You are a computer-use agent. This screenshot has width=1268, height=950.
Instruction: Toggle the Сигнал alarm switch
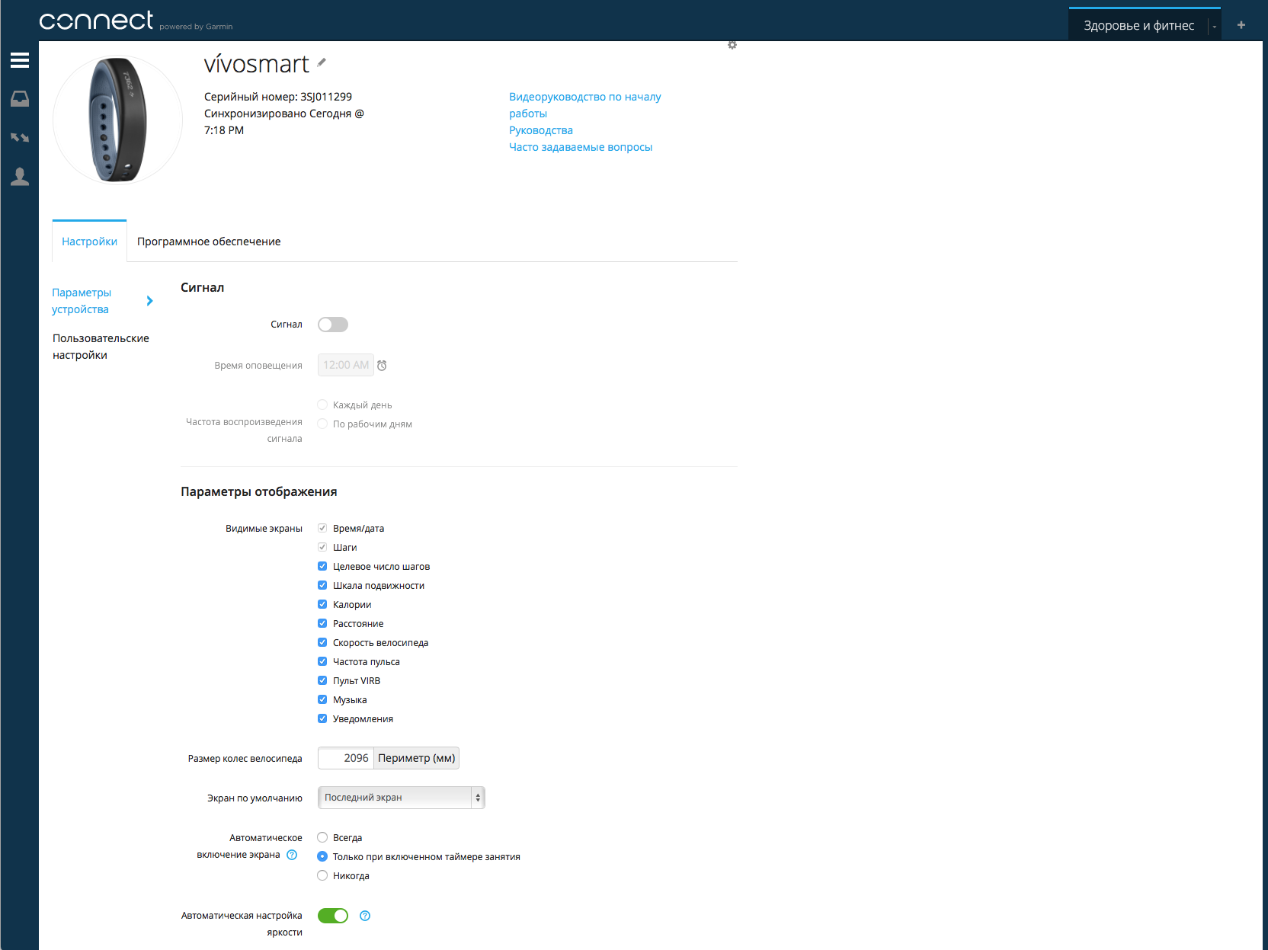[333, 325]
